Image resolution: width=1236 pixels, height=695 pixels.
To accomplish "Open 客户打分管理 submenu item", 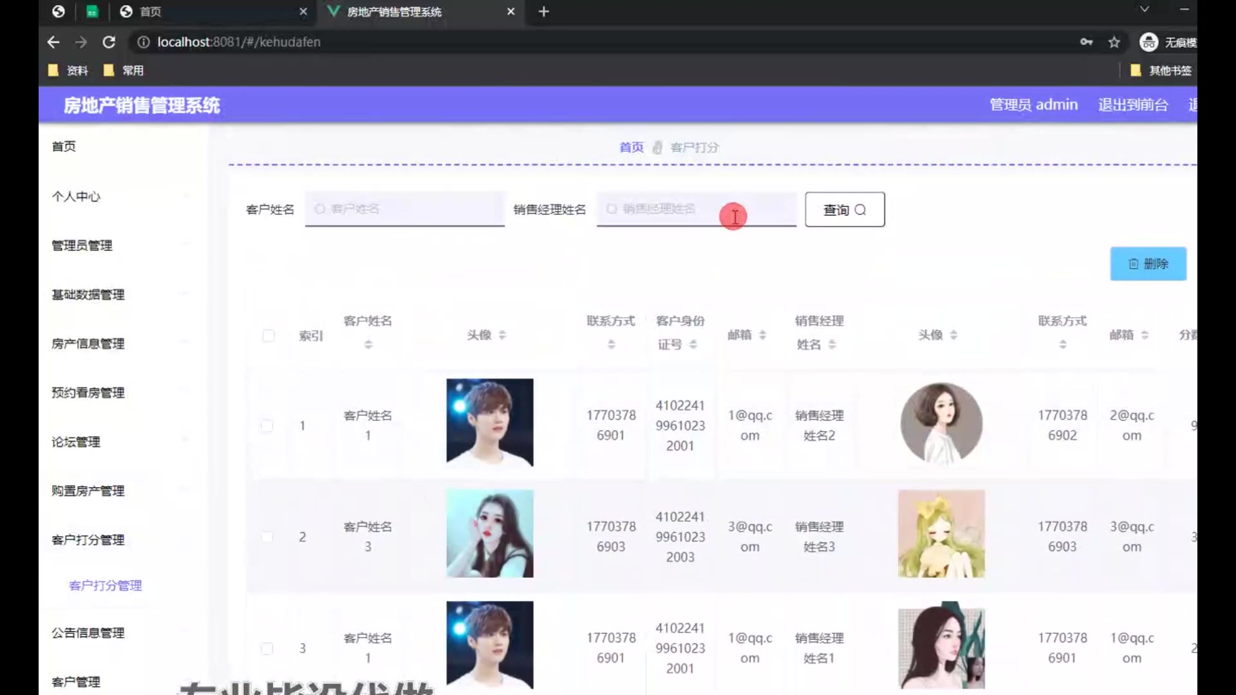I will pos(106,586).
